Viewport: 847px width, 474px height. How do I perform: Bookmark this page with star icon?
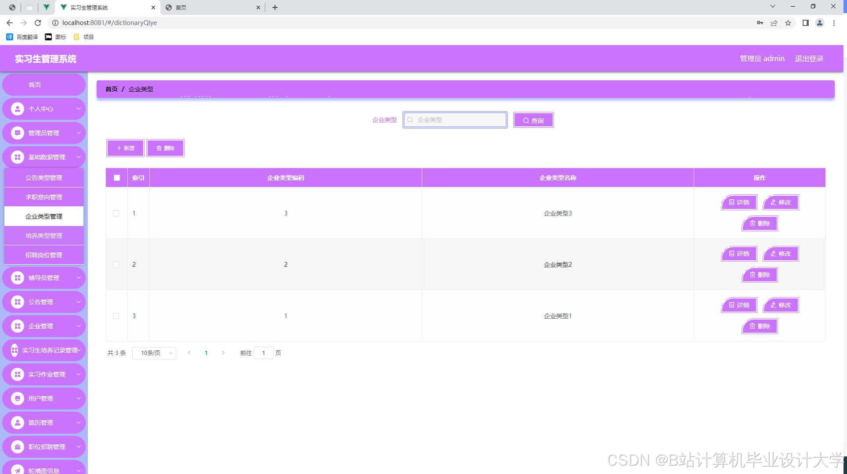[788, 23]
